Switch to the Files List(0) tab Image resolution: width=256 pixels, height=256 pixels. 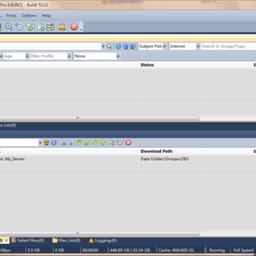(66, 240)
